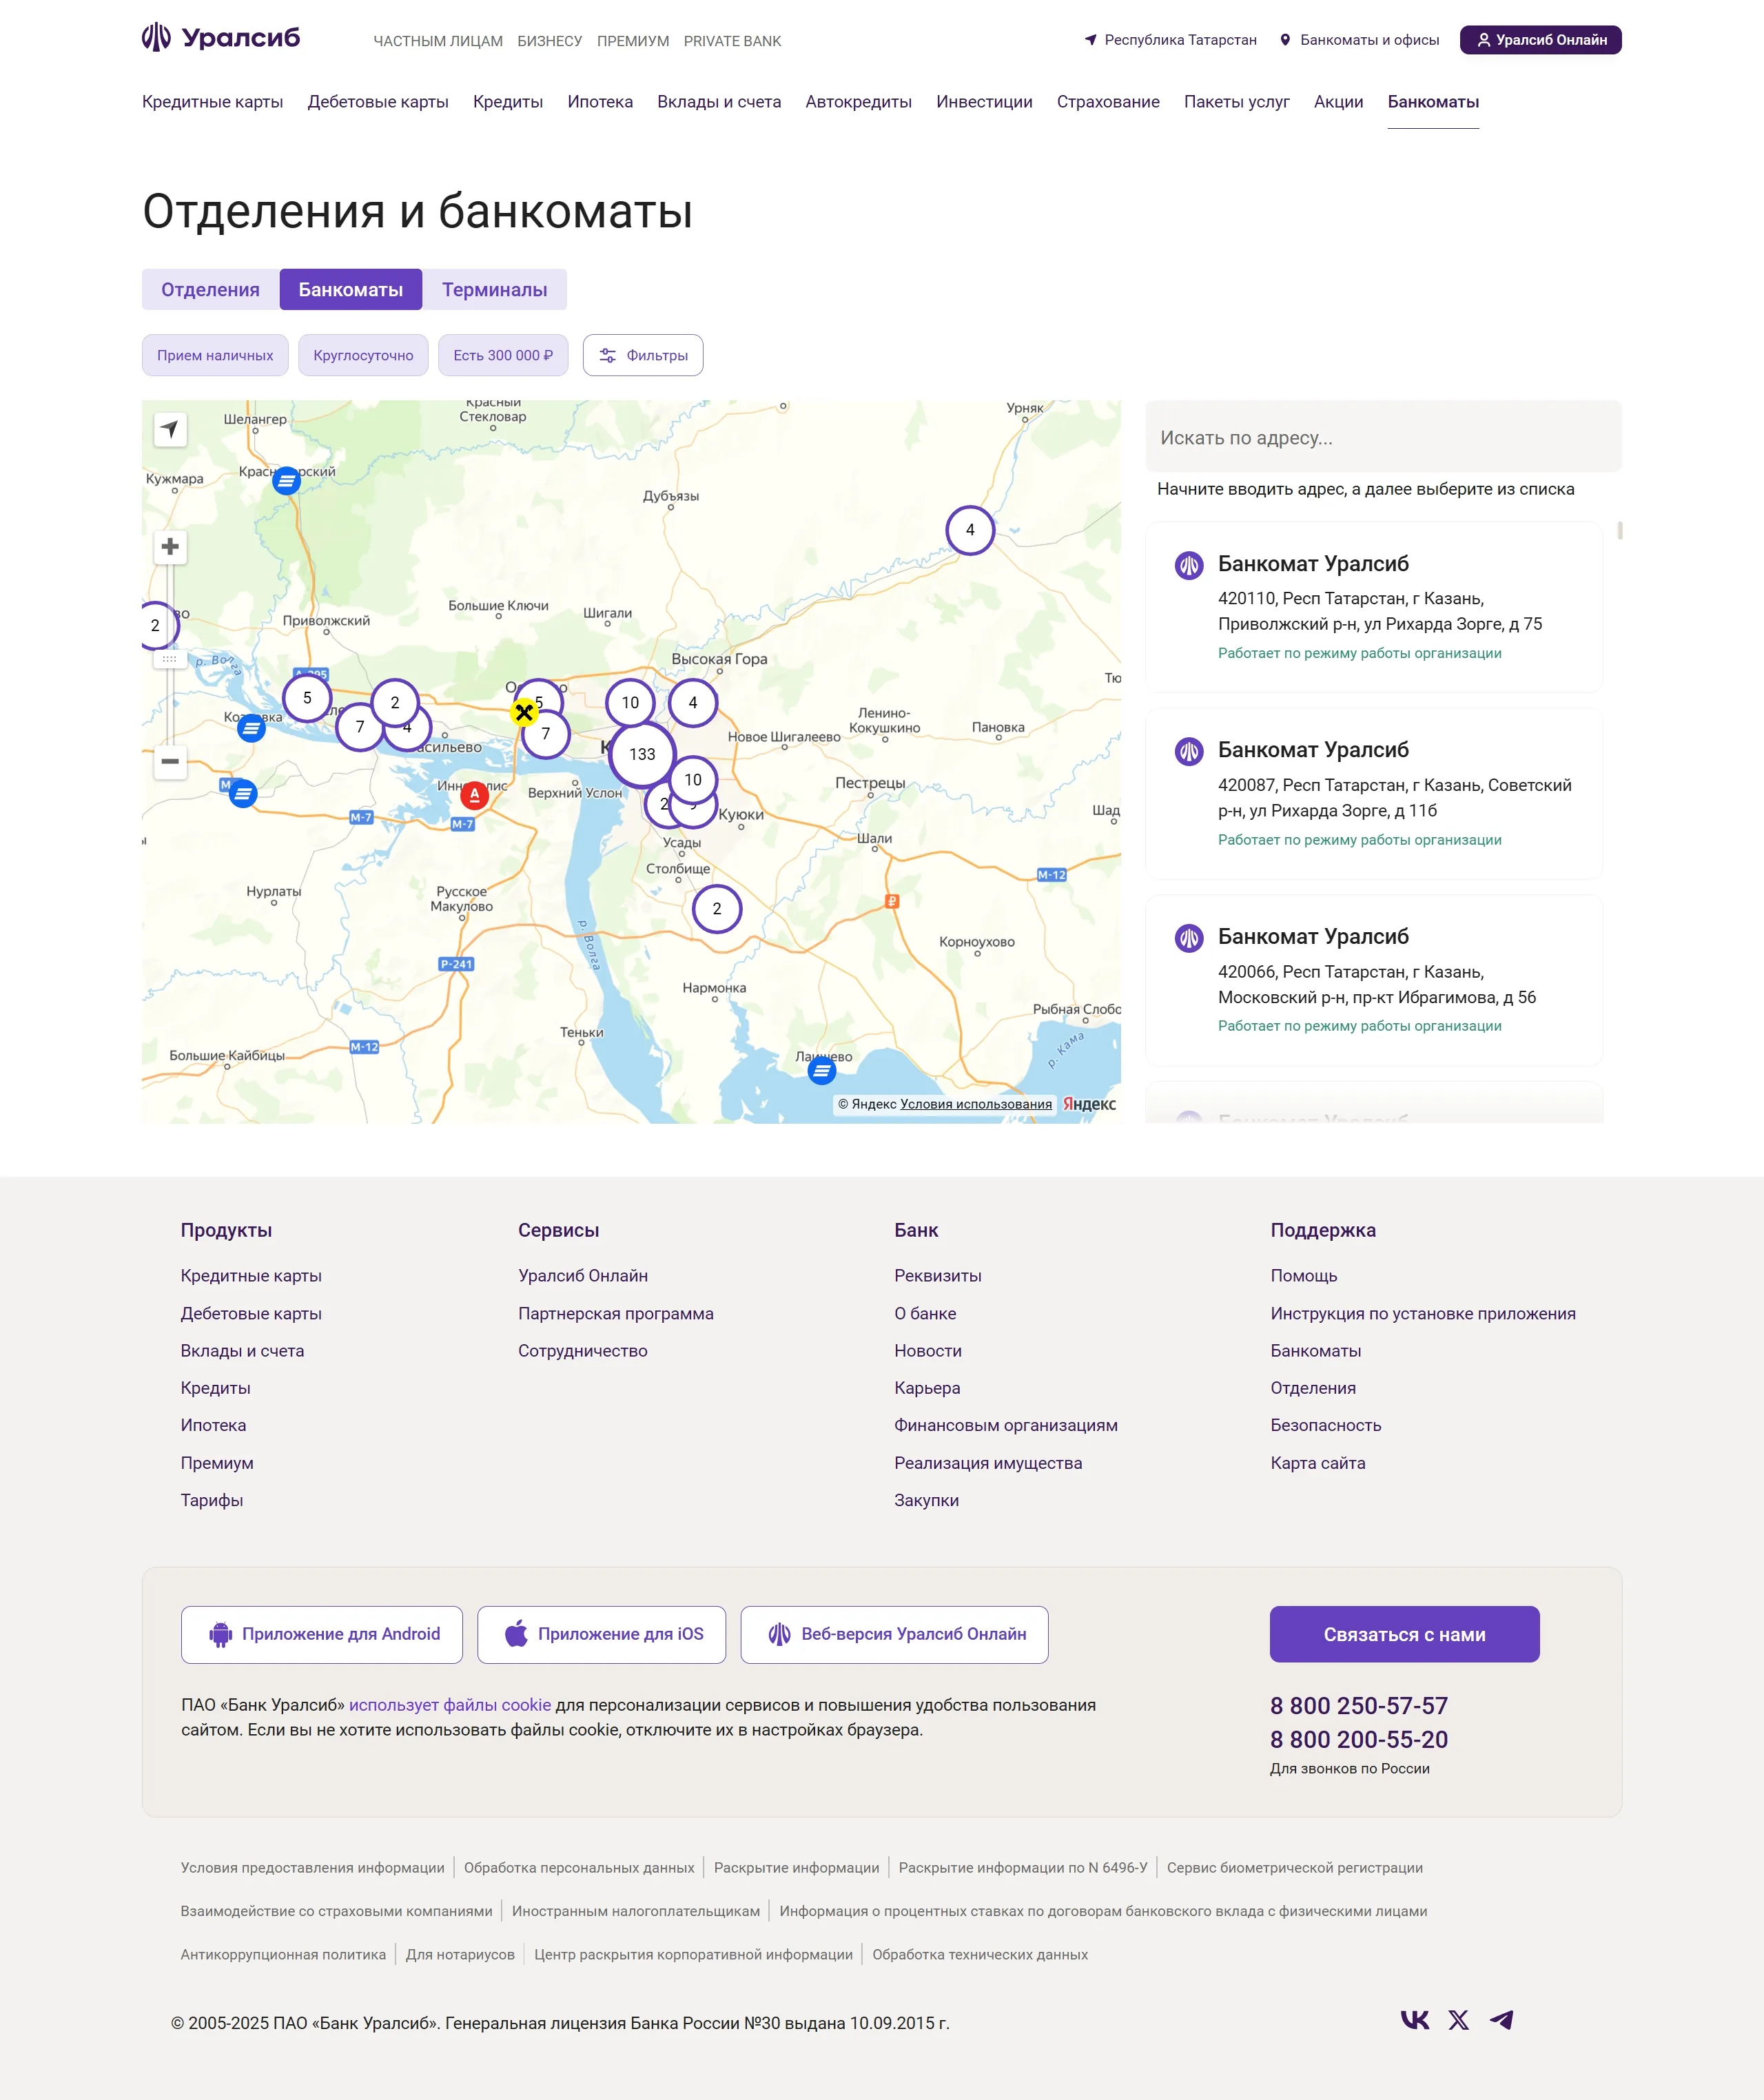The height and width of the screenshot is (2100, 1764).
Task: Click the Искать по адресу search field
Action: pos(1383,437)
